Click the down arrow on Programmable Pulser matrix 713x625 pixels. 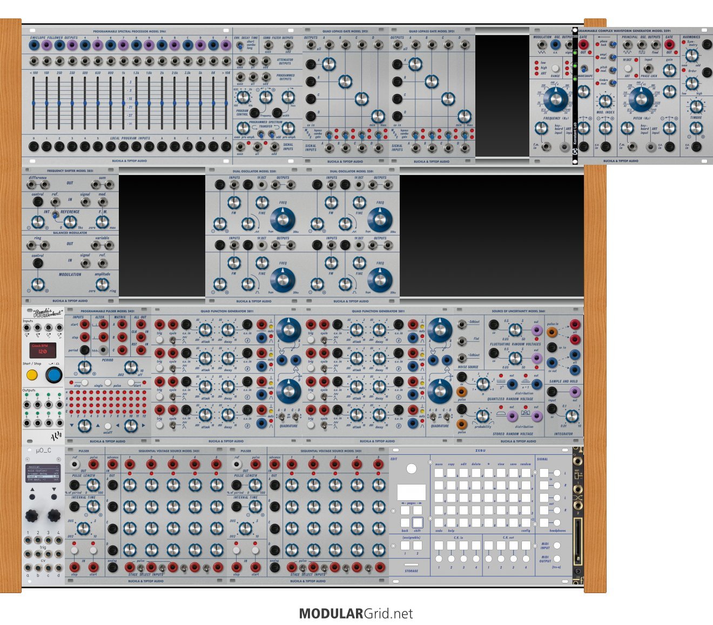point(72,425)
